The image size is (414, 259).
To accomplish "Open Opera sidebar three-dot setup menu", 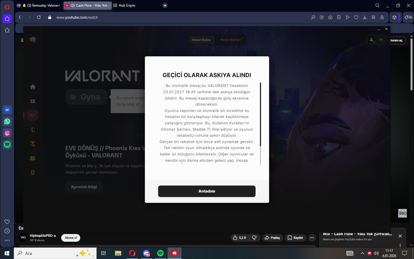I will click(7, 240).
